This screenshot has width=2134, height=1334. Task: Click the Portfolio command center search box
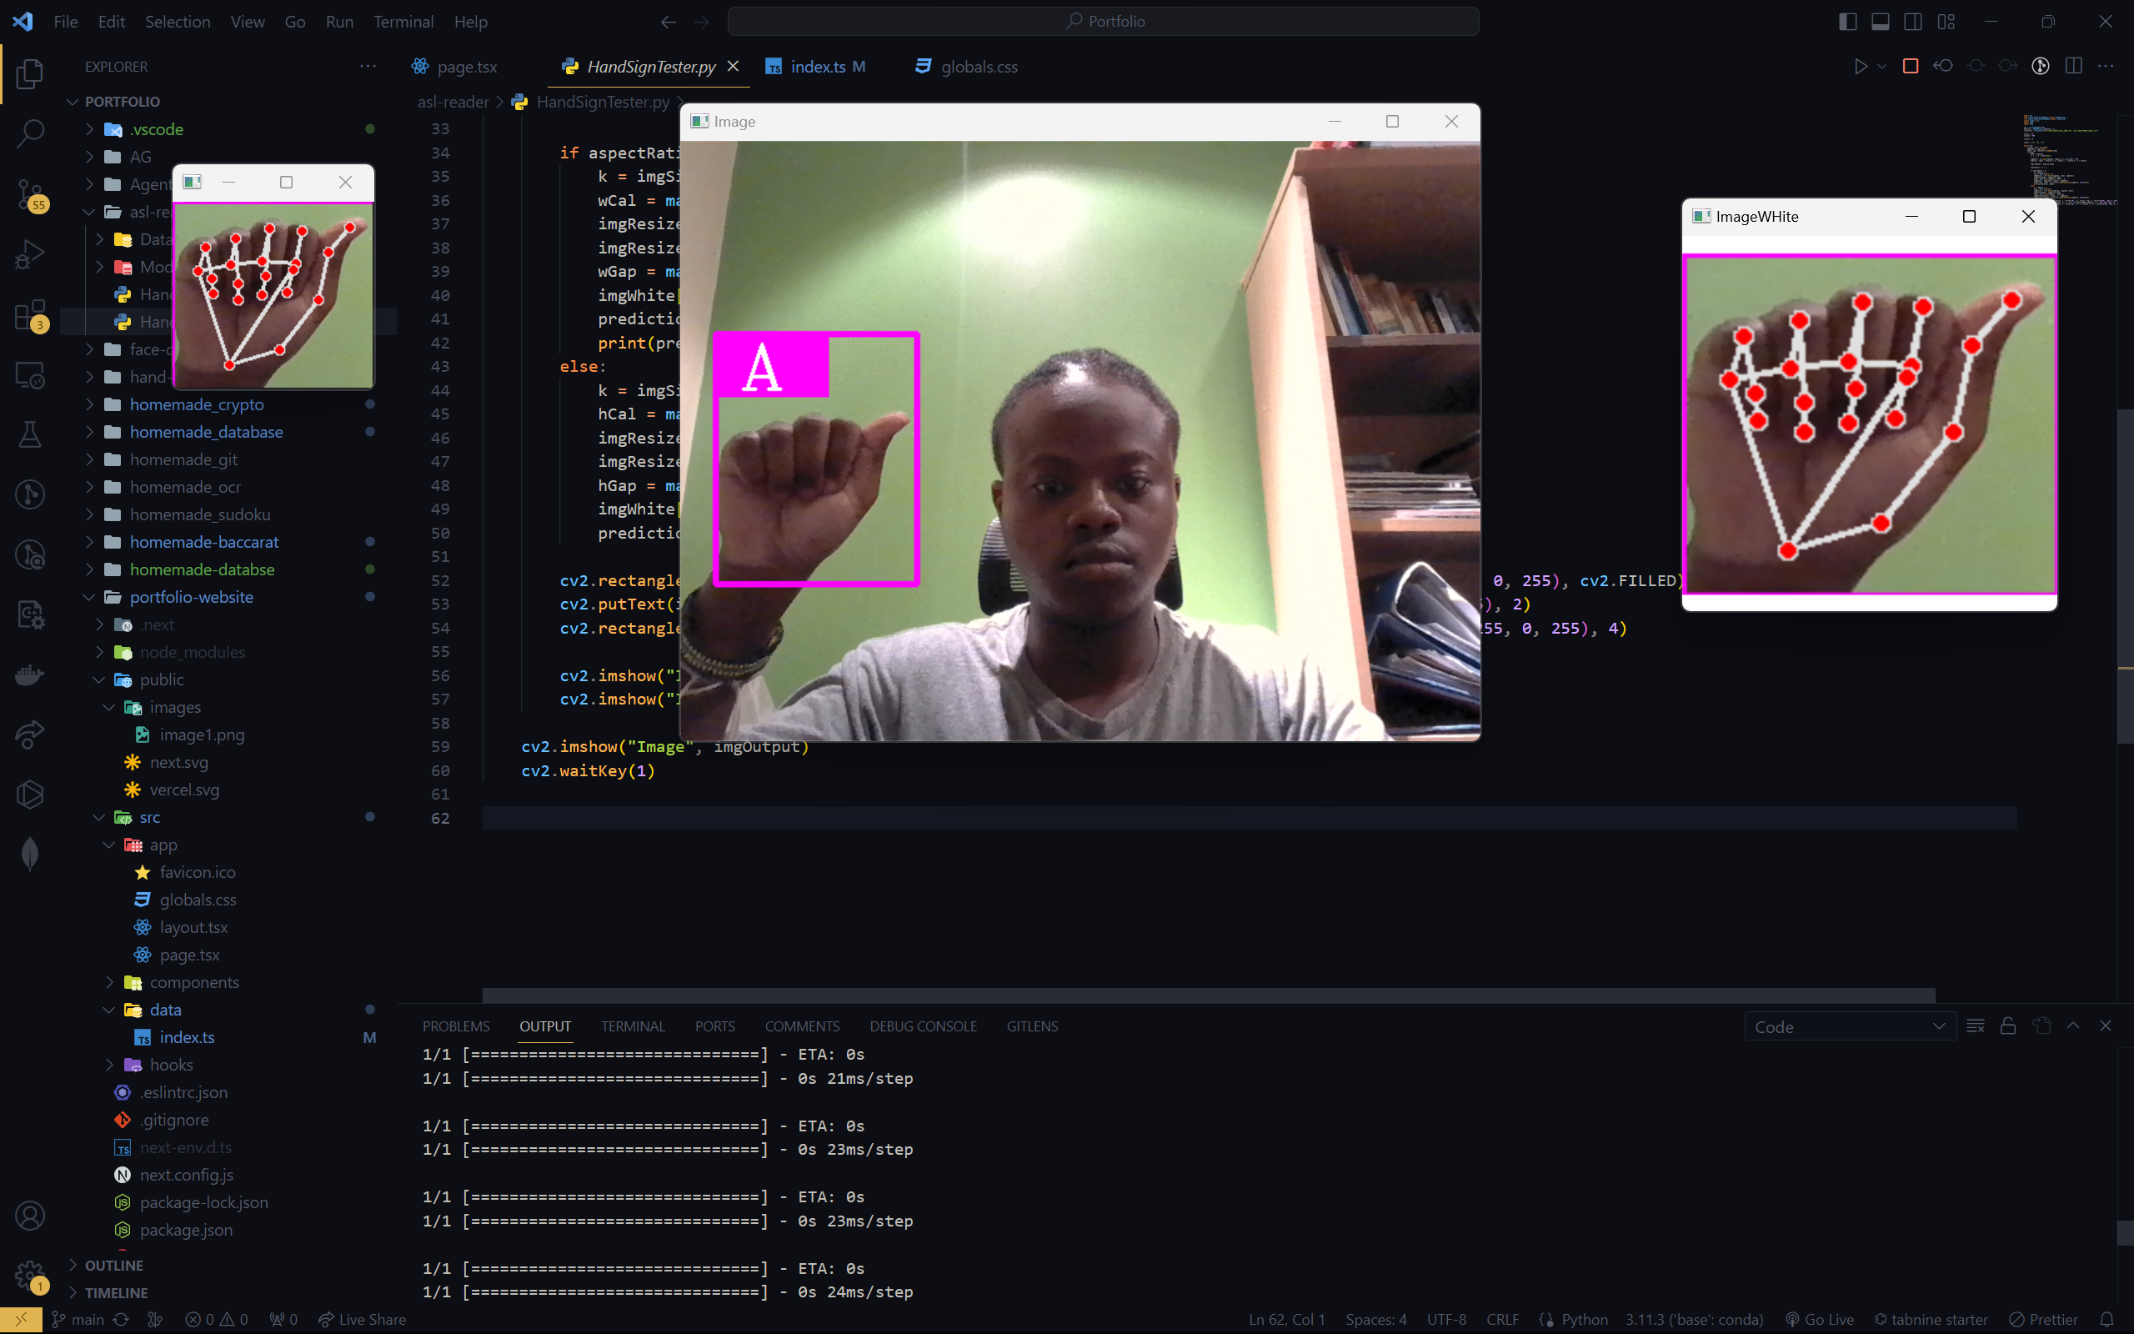[1102, 21]
